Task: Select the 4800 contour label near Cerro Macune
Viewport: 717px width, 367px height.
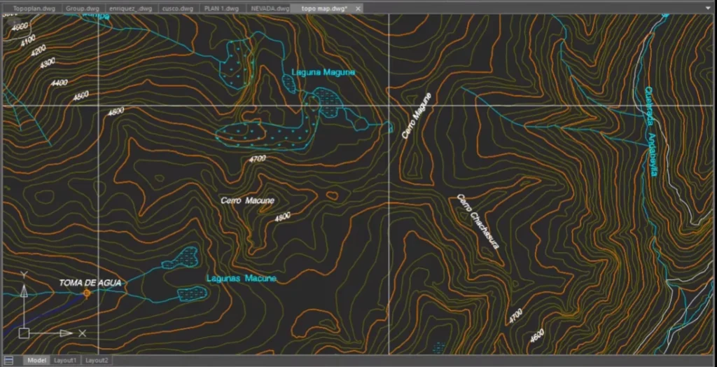Action: tap(283, 218)
